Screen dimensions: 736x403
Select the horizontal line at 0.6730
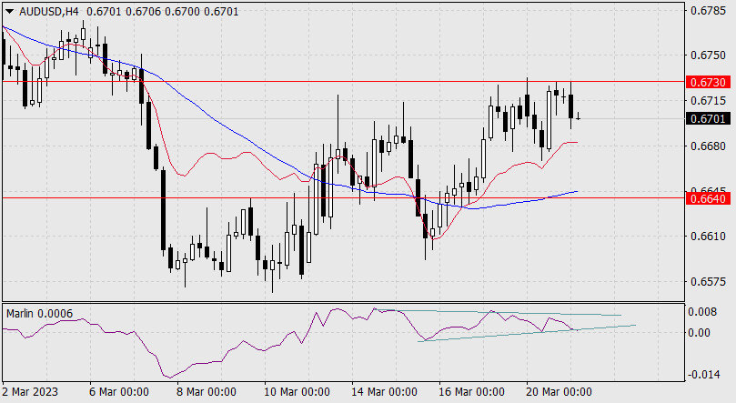pos(273,81)
